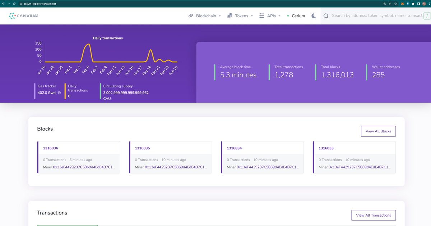Open the Extensions puzzle menu
Image resolution: width=431 pixels, height=226 pixels.
pos(413,3)
